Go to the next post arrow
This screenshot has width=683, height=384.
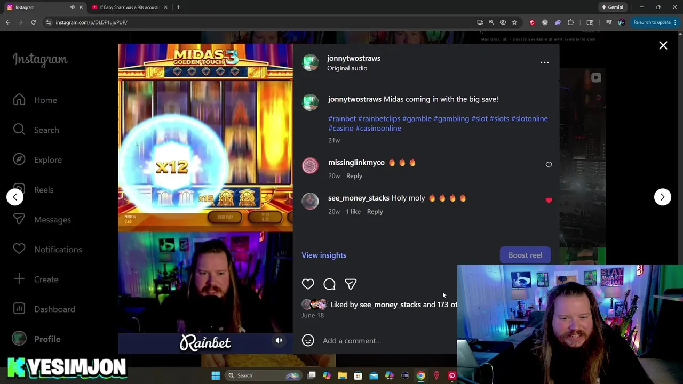click(x=662, y=197)
